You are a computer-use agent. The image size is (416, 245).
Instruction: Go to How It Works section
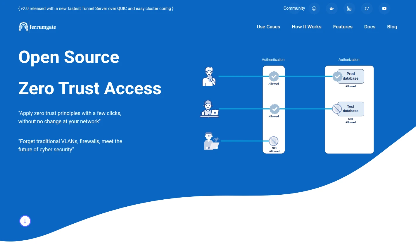(x=307, y=27)
